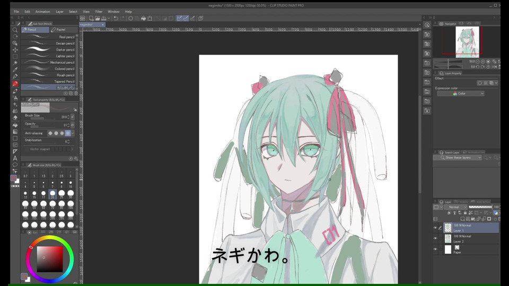Choose Tapered Pencil sub tool
The image size is (509, 286).
49,82
